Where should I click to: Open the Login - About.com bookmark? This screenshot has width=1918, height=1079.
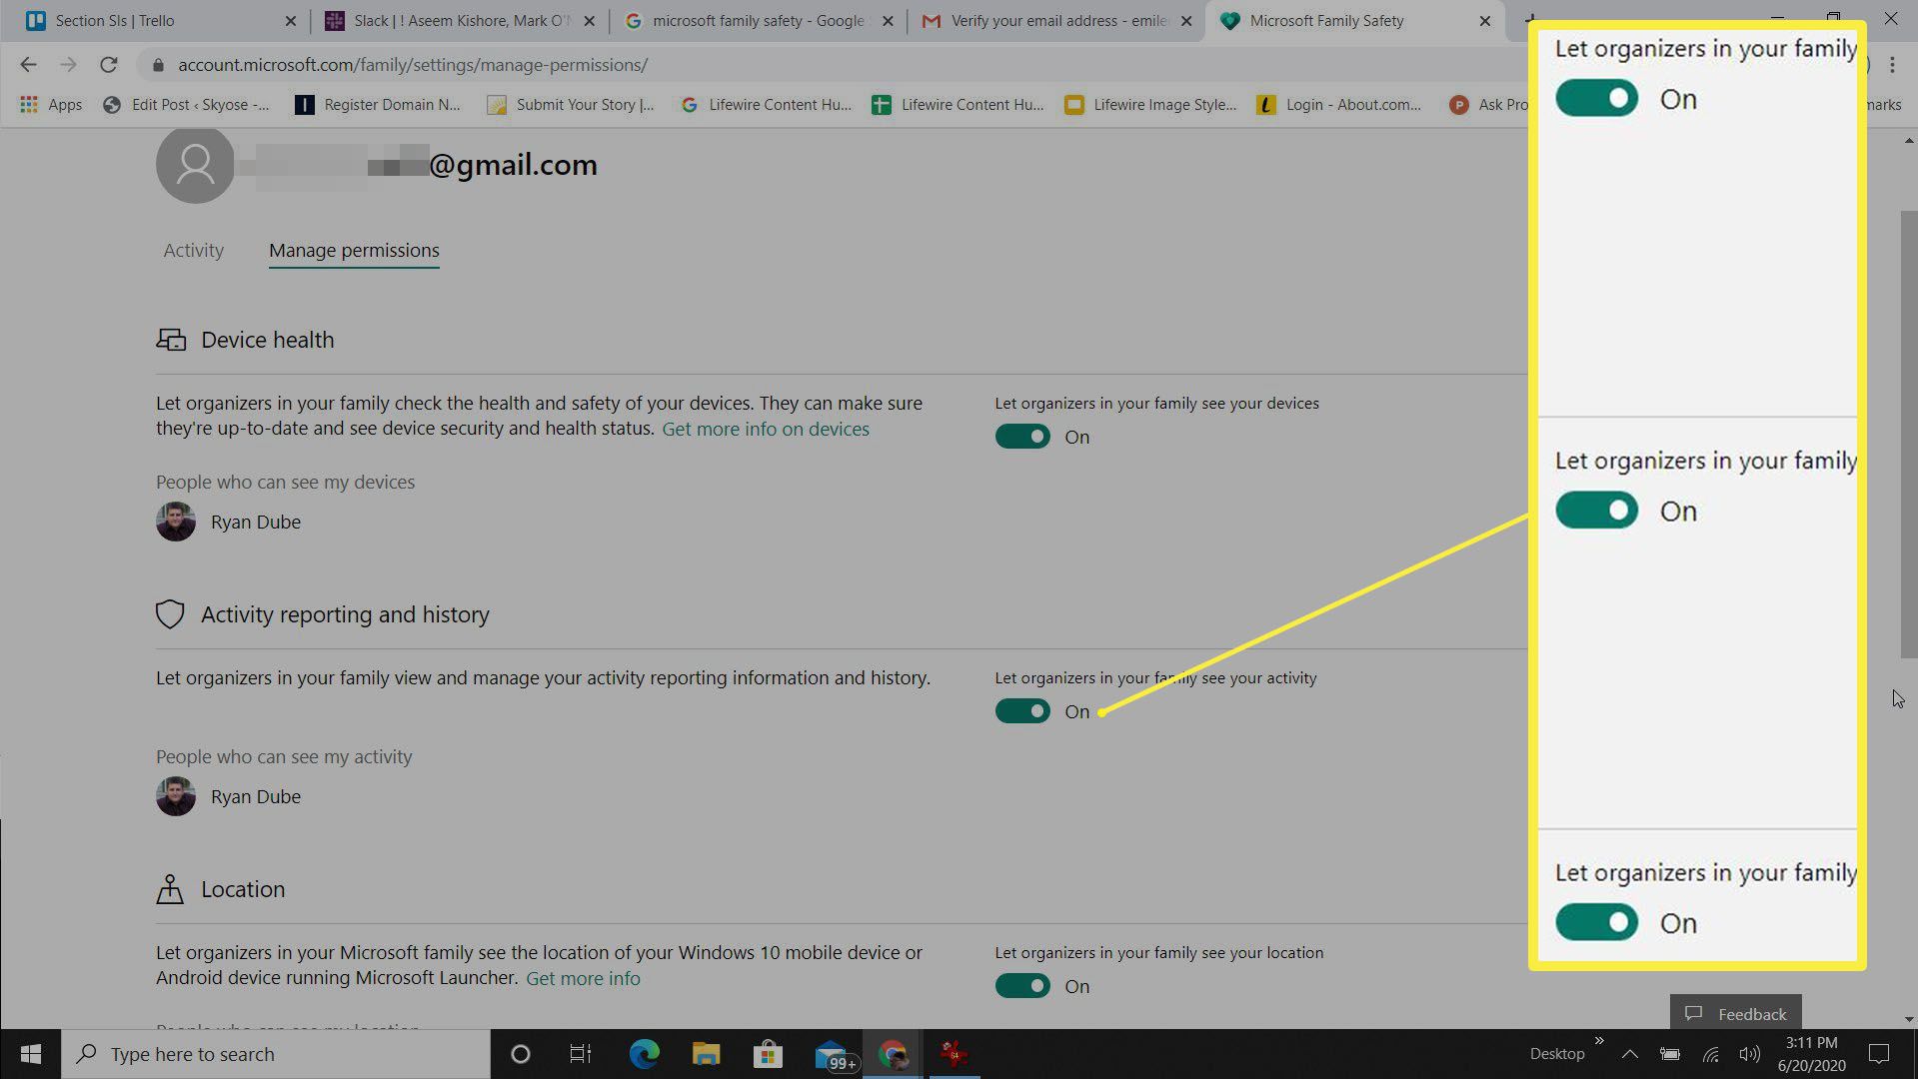click(x=1339, y=104)
